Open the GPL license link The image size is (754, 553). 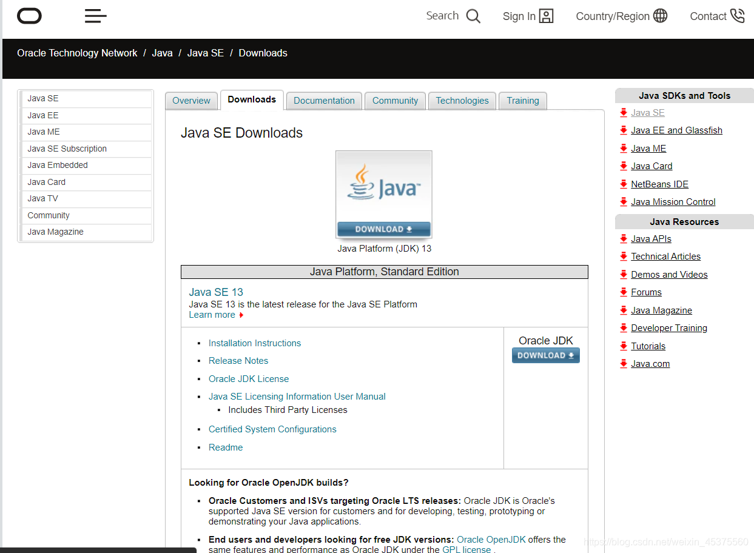point(466,549)
